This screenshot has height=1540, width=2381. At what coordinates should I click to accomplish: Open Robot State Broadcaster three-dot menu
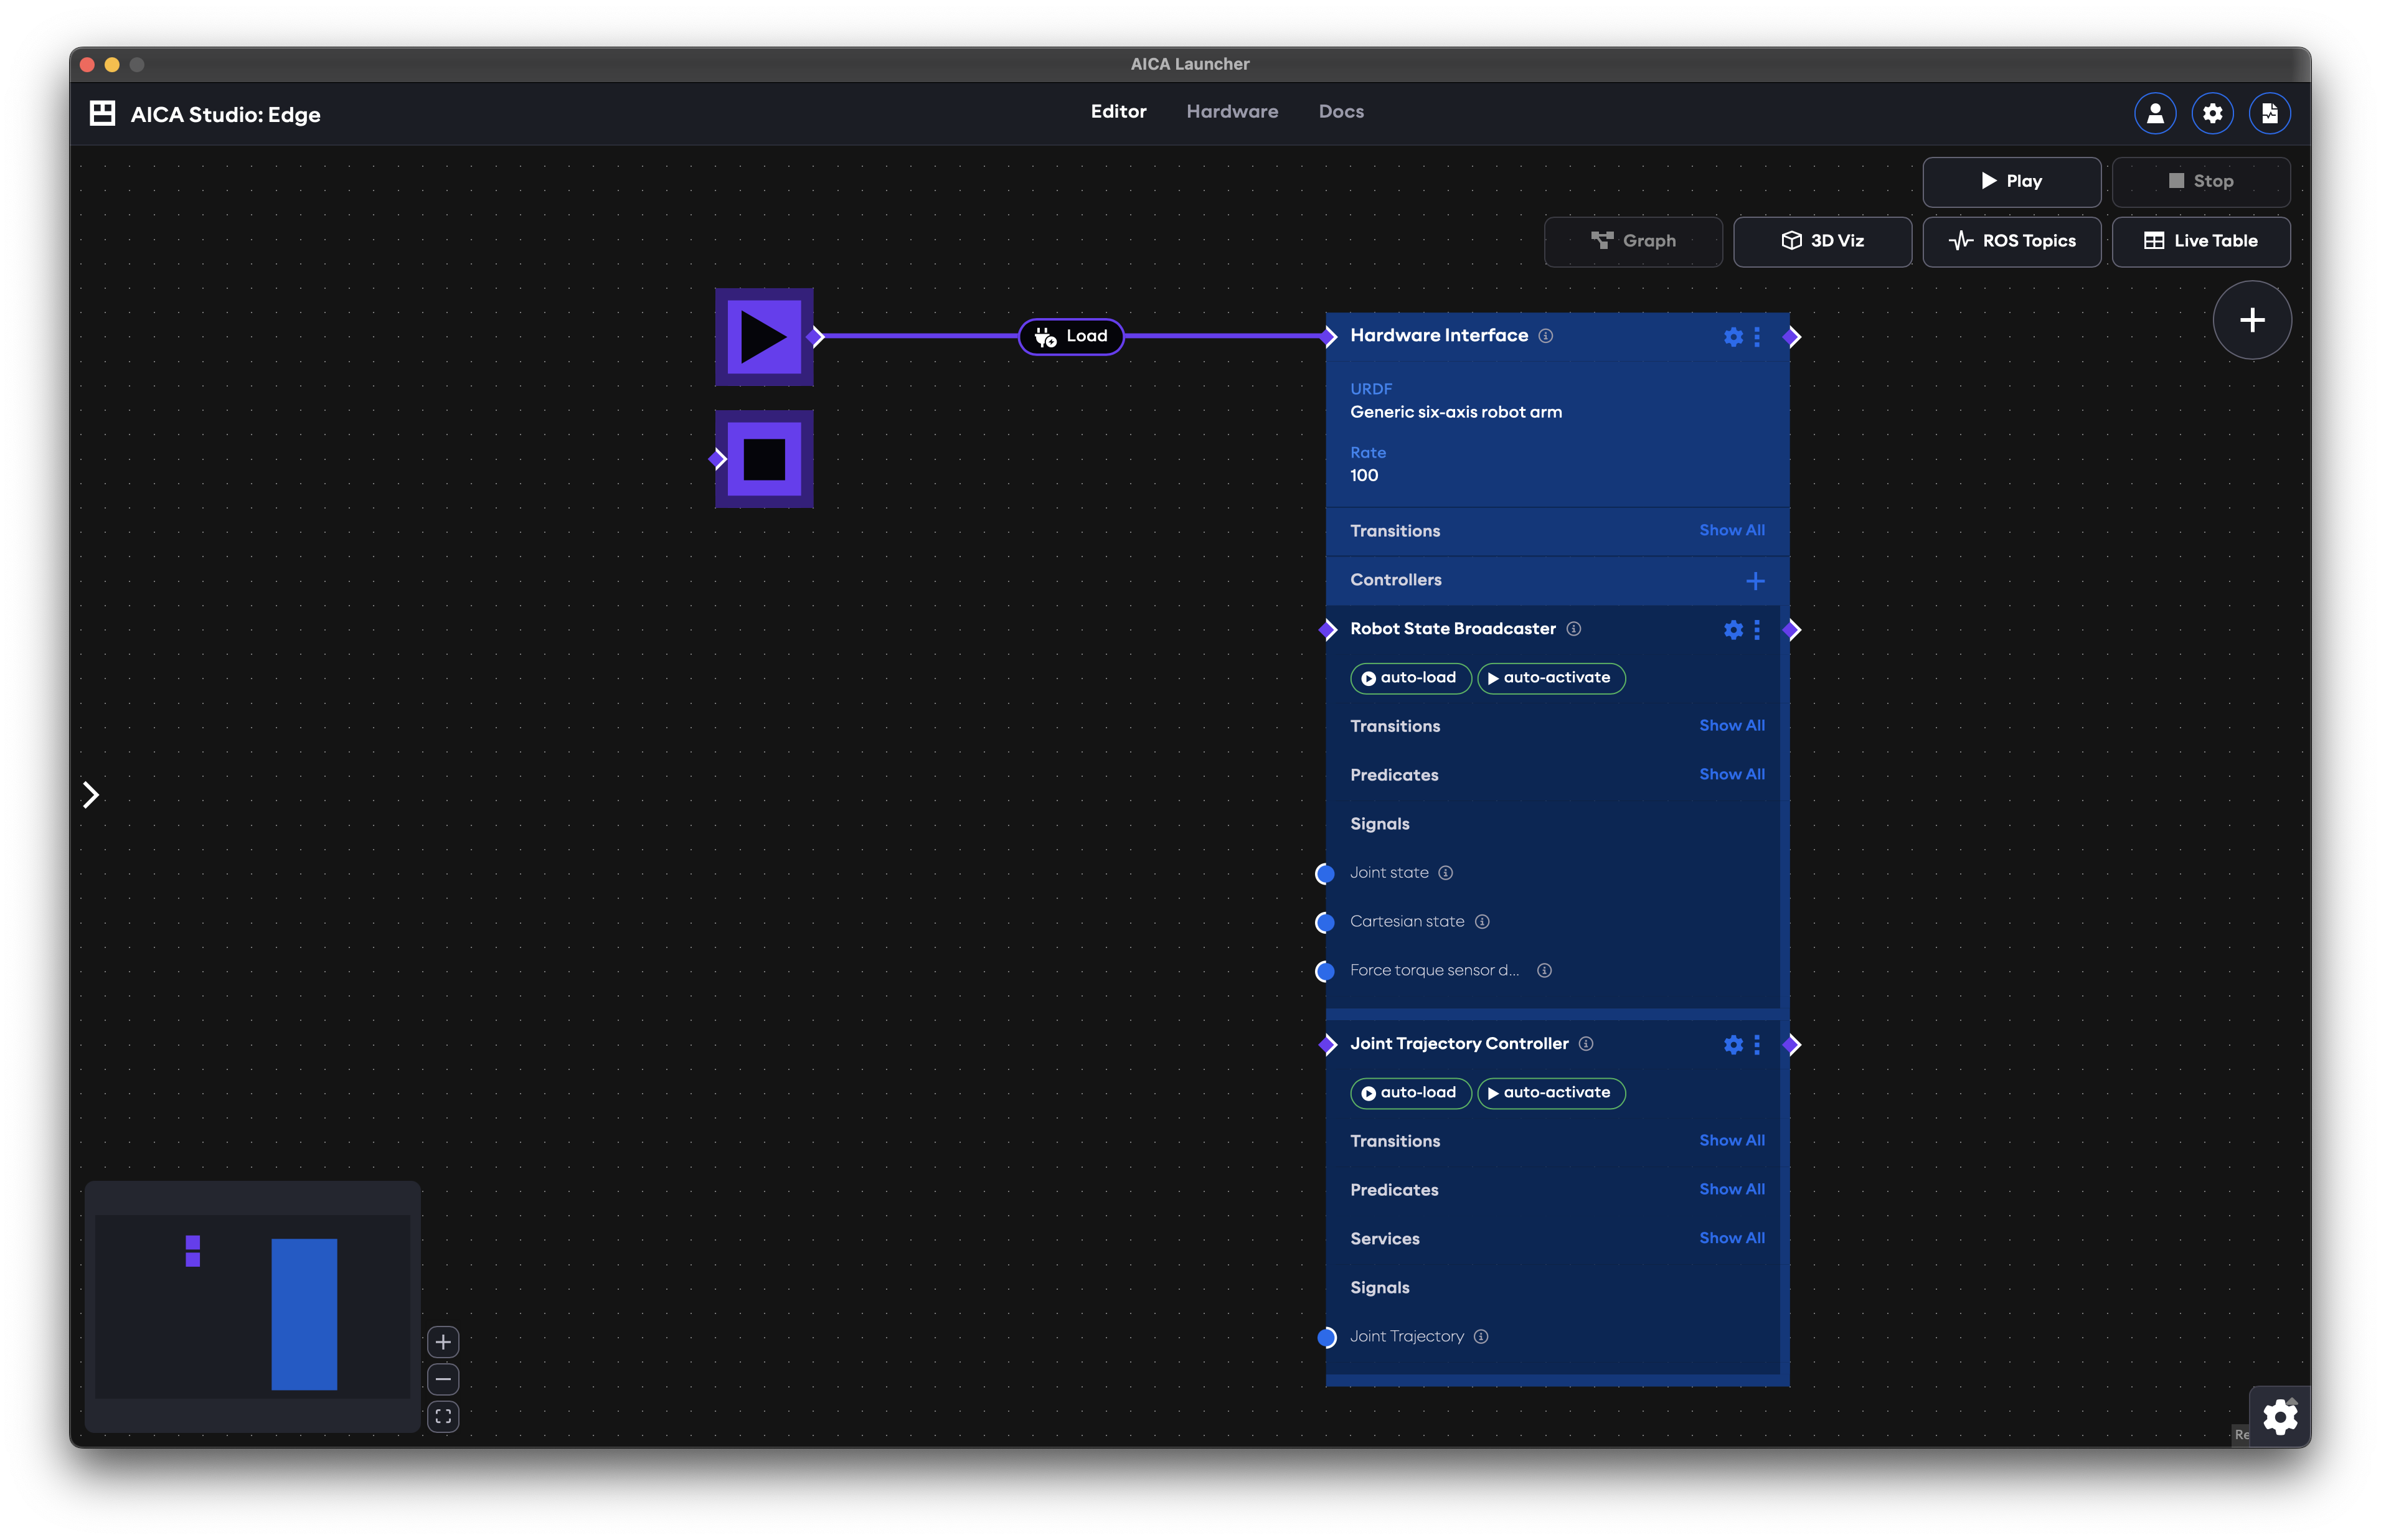1757,630
